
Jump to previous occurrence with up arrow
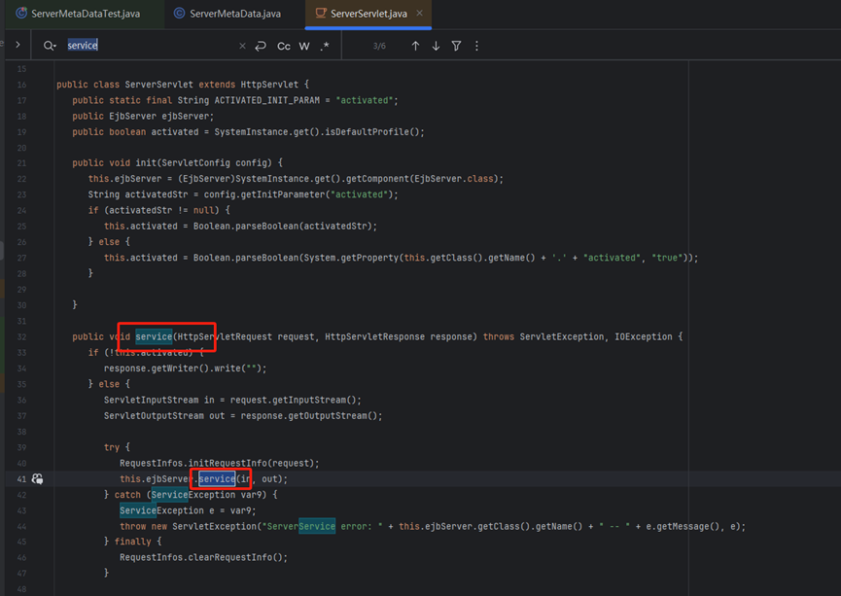pyautogui.click(x=415, y=46)
